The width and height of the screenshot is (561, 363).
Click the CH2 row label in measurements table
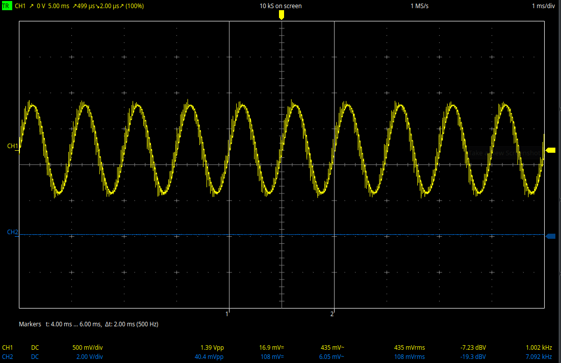coord(8,357)
